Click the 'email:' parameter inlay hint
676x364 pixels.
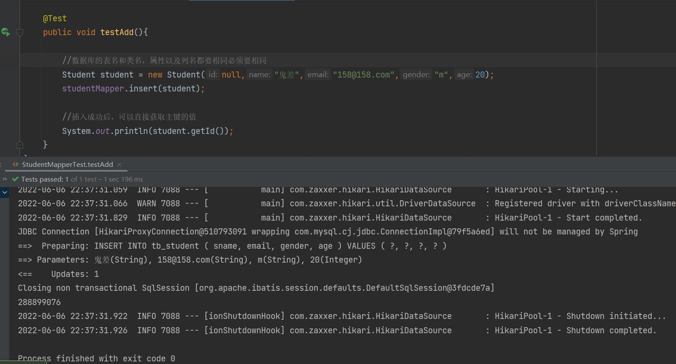318,75
